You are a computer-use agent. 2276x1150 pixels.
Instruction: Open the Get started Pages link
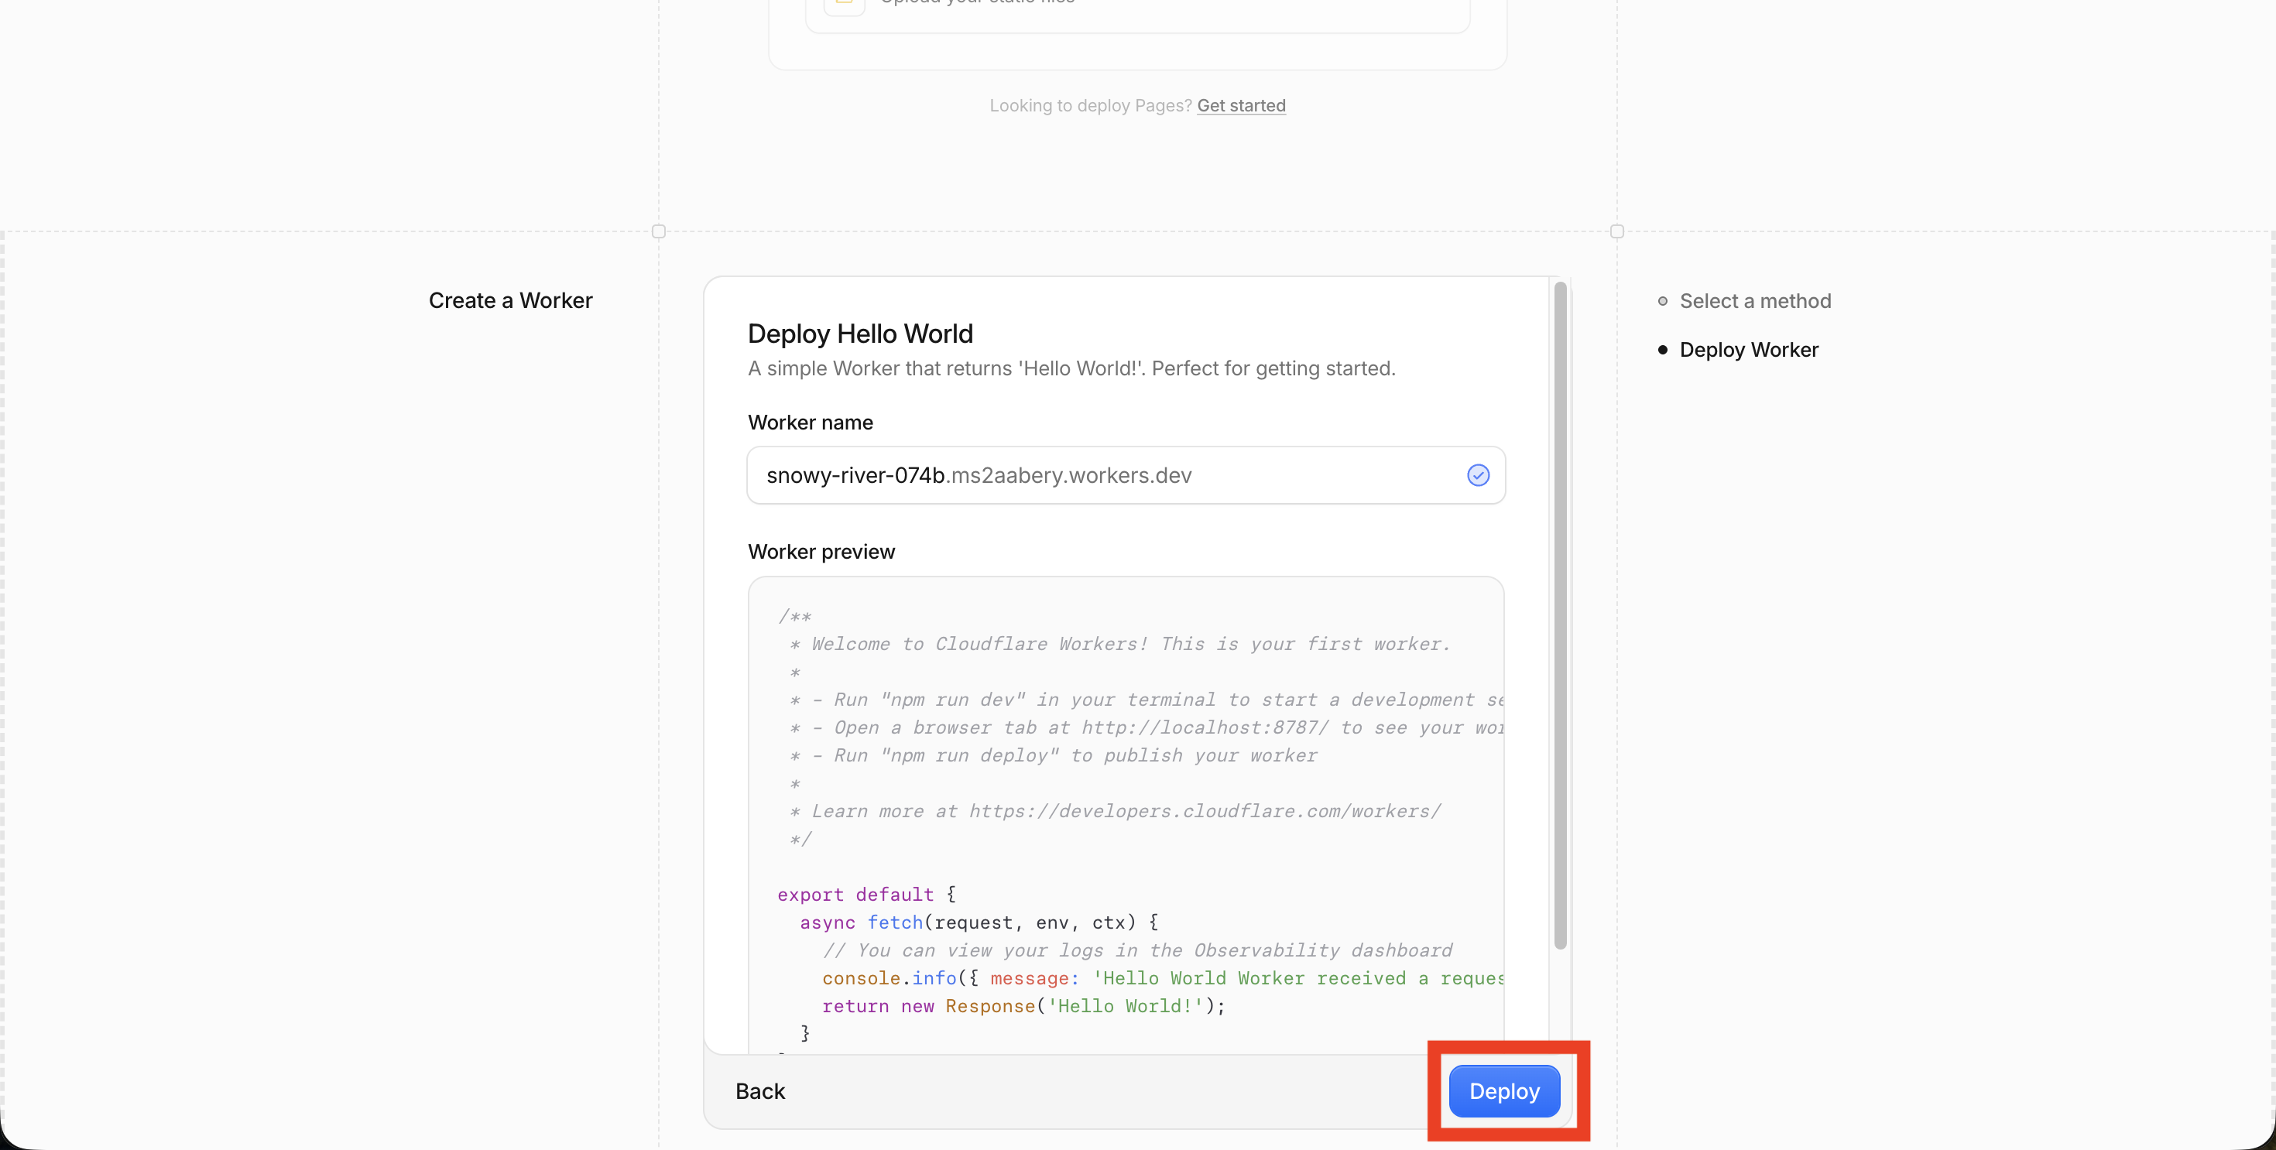[x=1240, y=105]
